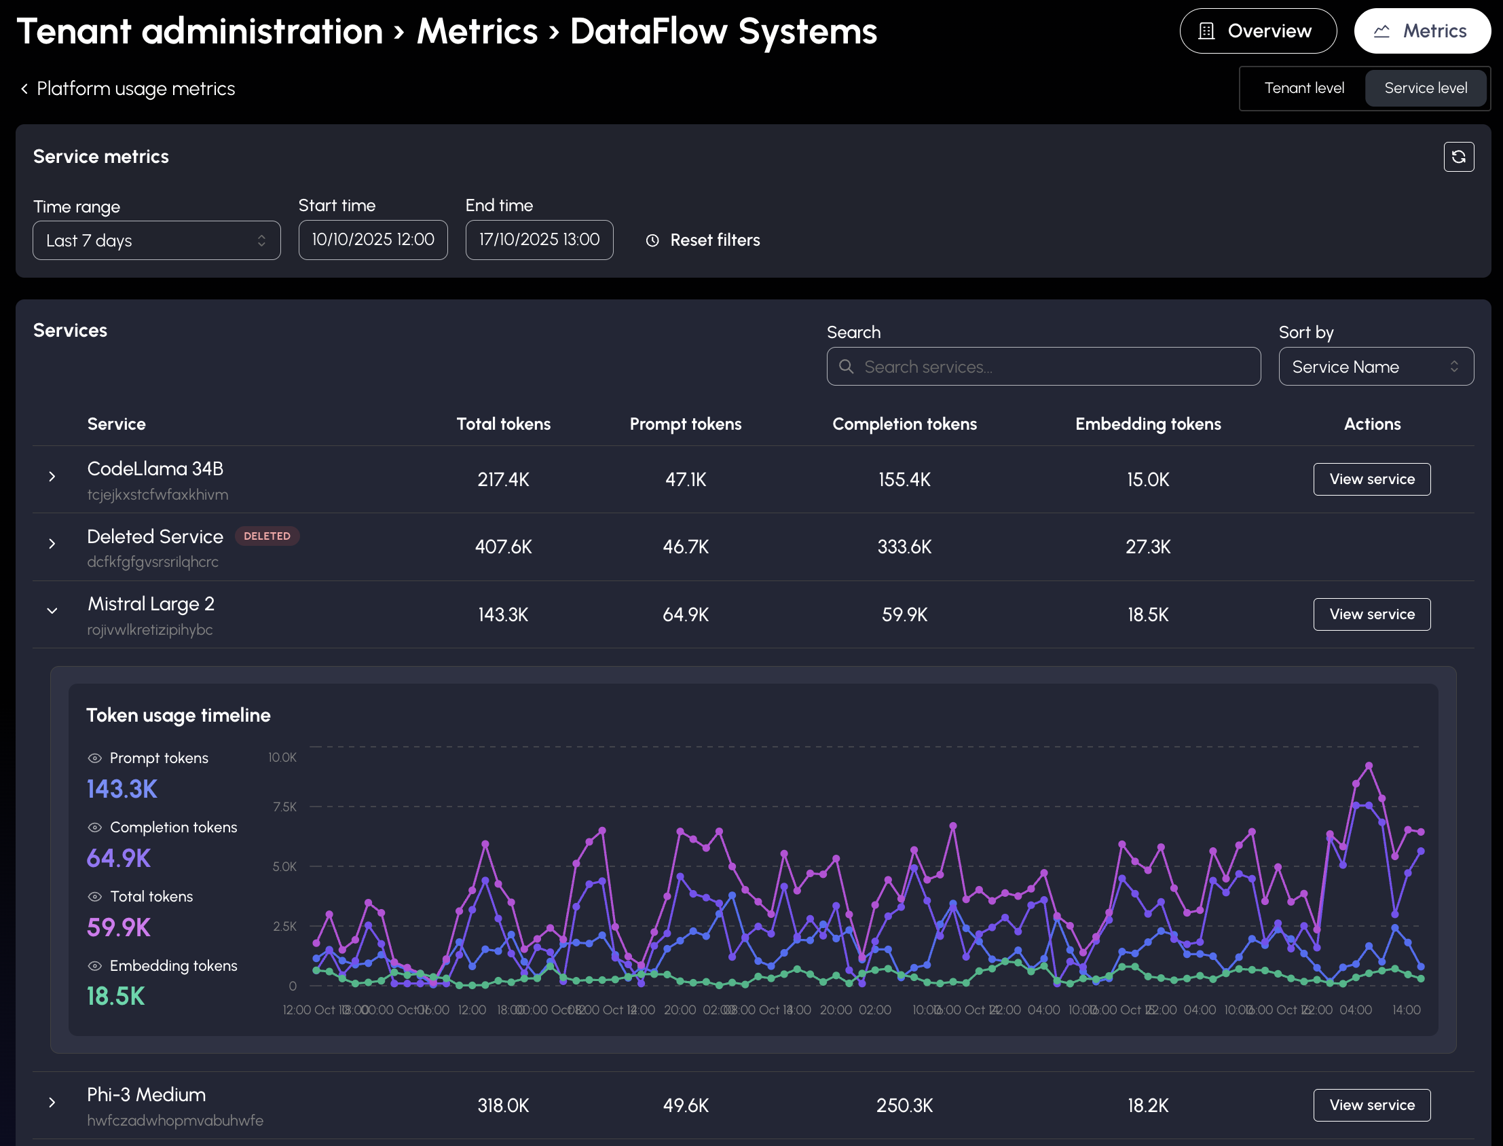This screenshot has height=1146, width=1503.
Task: Toggle Completion tokens series visibility eye
Action: click(x=95, y=827)
